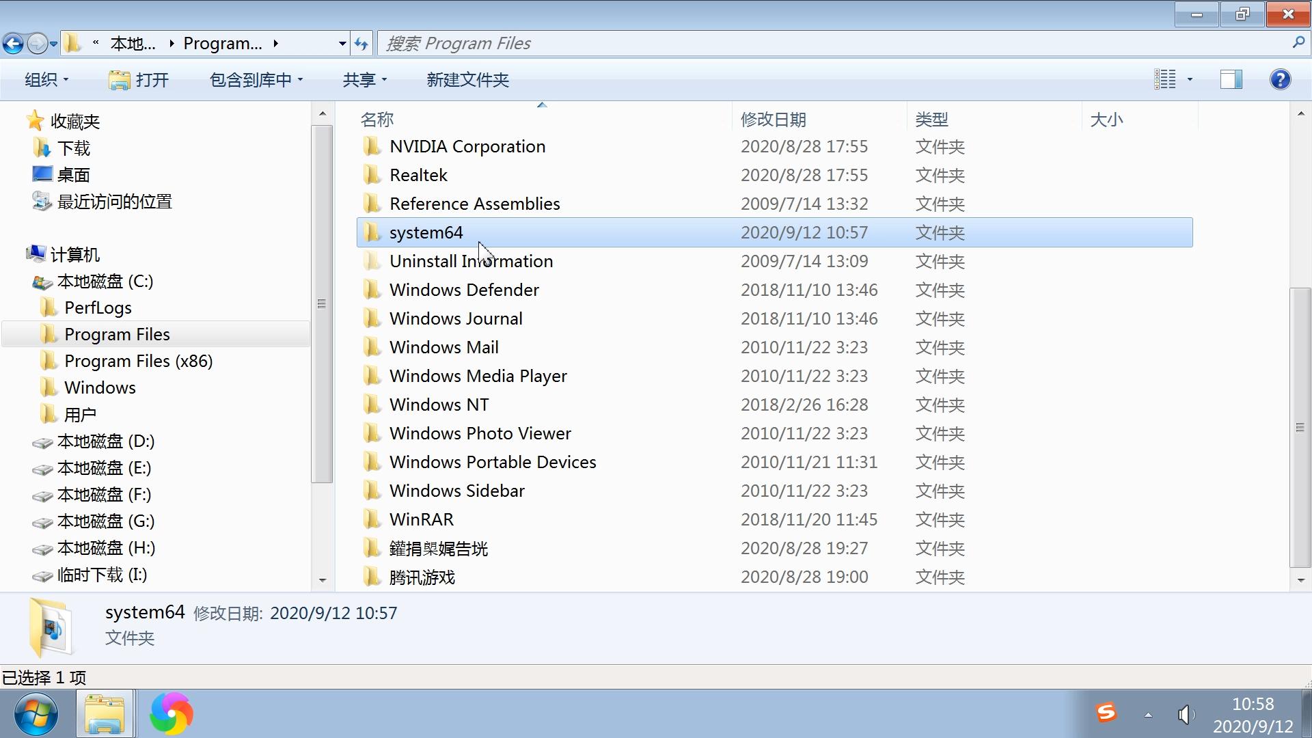The height and width of the screenshot is (738, 1312).
Task: Click the search magnifier icon
Action: (1298, 43)
